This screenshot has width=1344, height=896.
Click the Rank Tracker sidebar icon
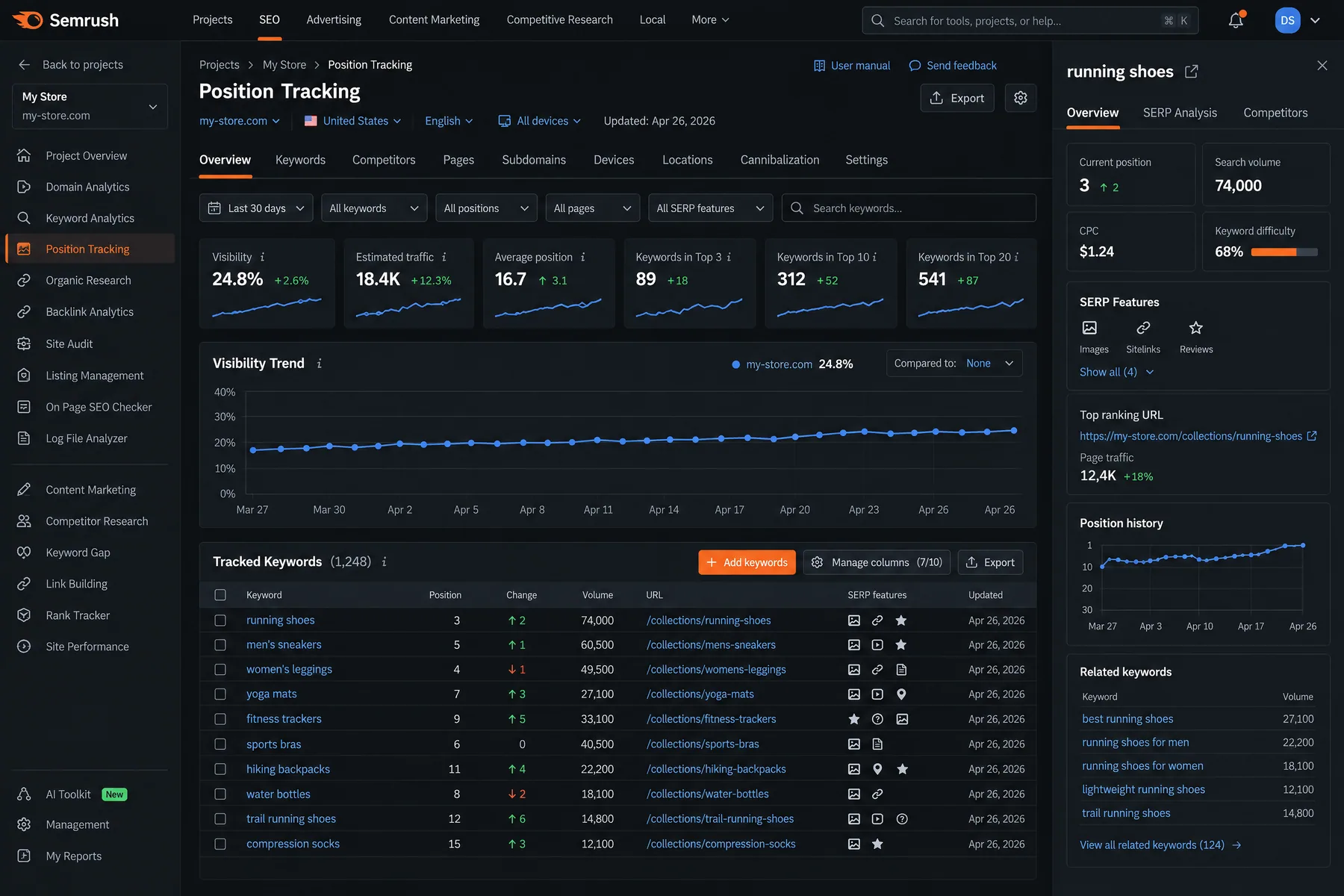(x=24, y=615)
